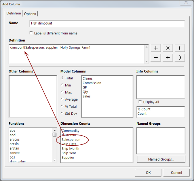
Task: Select Claims in Model Columns
Action: (x=87, y=79)
